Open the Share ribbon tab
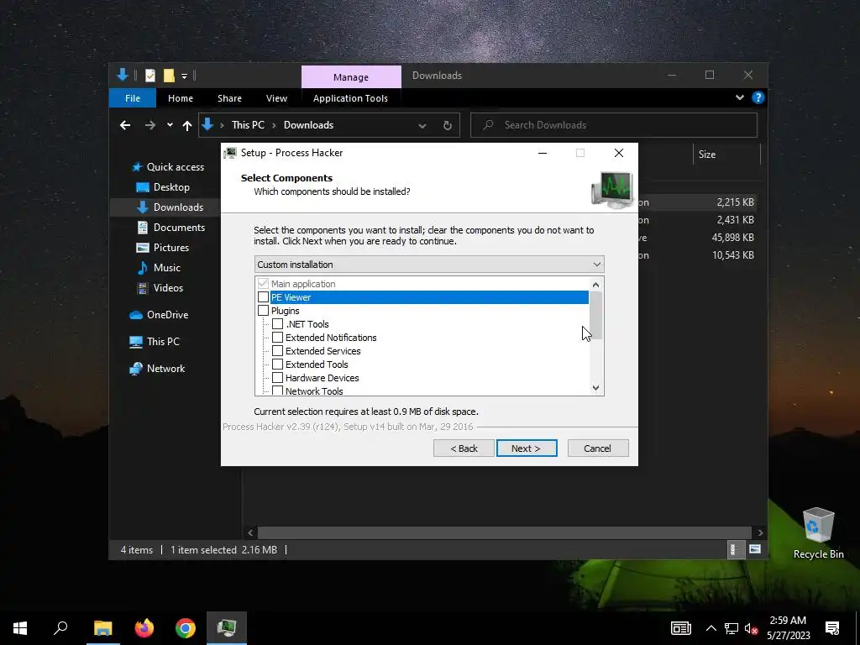The height and width of the screenshot is (645, 860). click(229, 98)
